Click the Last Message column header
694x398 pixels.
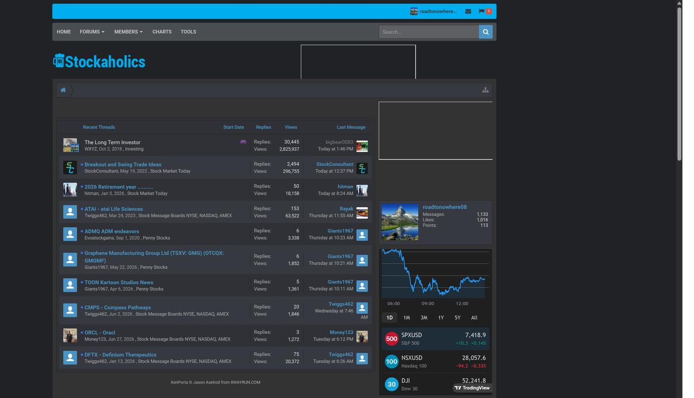pyautogui.click(x=351, y=127)
